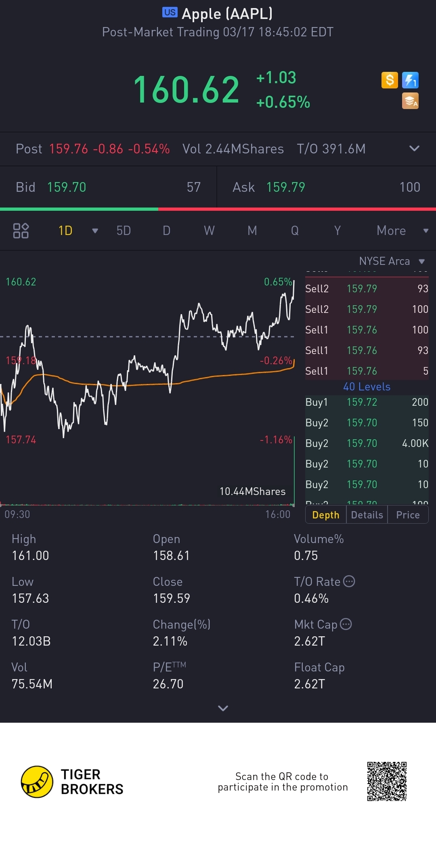The width and height of the screenshot is (436, 841).
Task: Tap the info icon next to T/O Rate
Action: 349,581
